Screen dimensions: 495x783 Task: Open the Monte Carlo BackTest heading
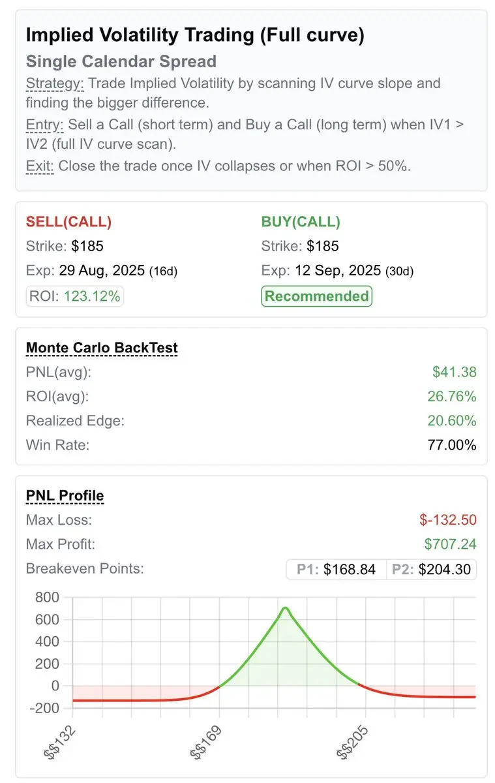click(102, 348)
